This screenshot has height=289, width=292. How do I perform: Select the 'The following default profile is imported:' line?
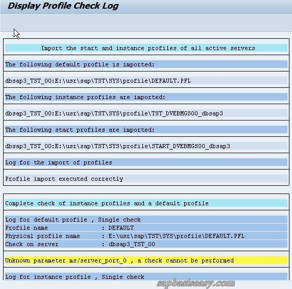(146, 64)
